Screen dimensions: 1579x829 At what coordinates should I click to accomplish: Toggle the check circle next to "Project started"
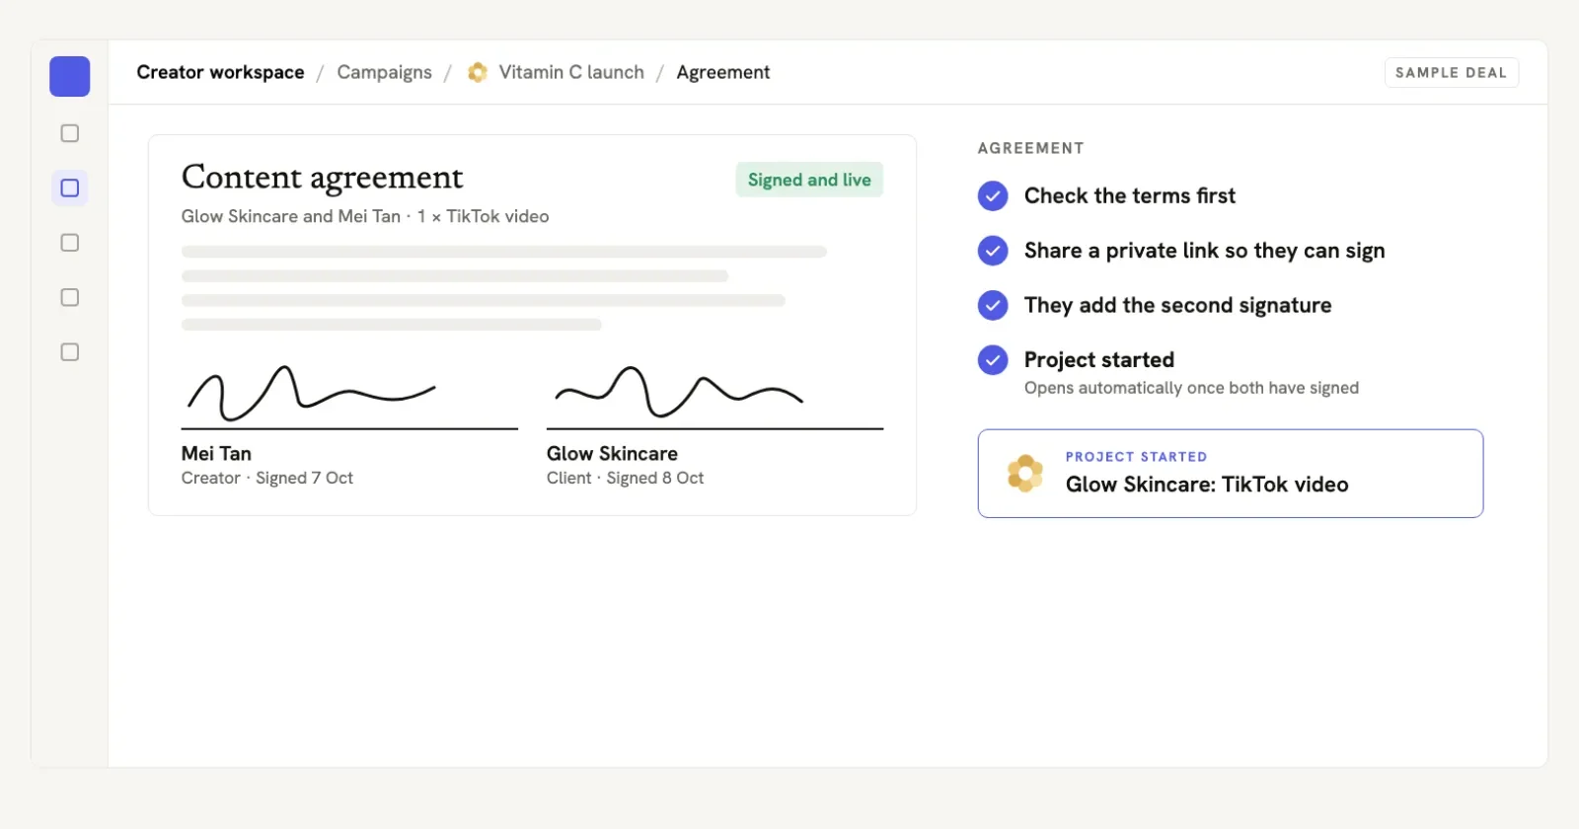tap(993, 360)
